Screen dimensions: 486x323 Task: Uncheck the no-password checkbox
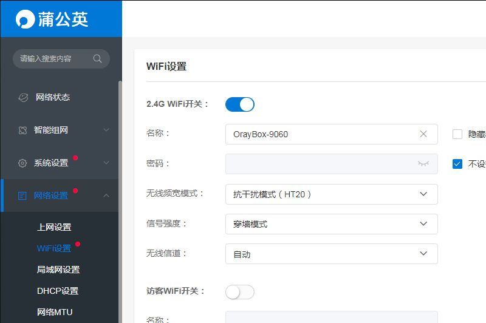coord(457,164)
